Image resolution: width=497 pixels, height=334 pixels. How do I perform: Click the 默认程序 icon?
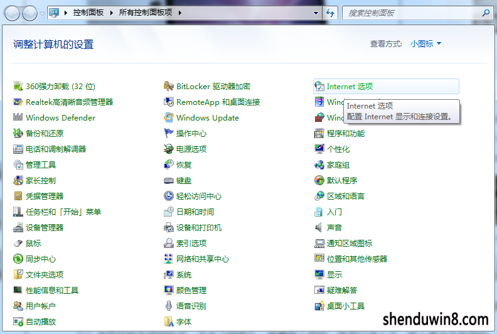coord(319,180)
